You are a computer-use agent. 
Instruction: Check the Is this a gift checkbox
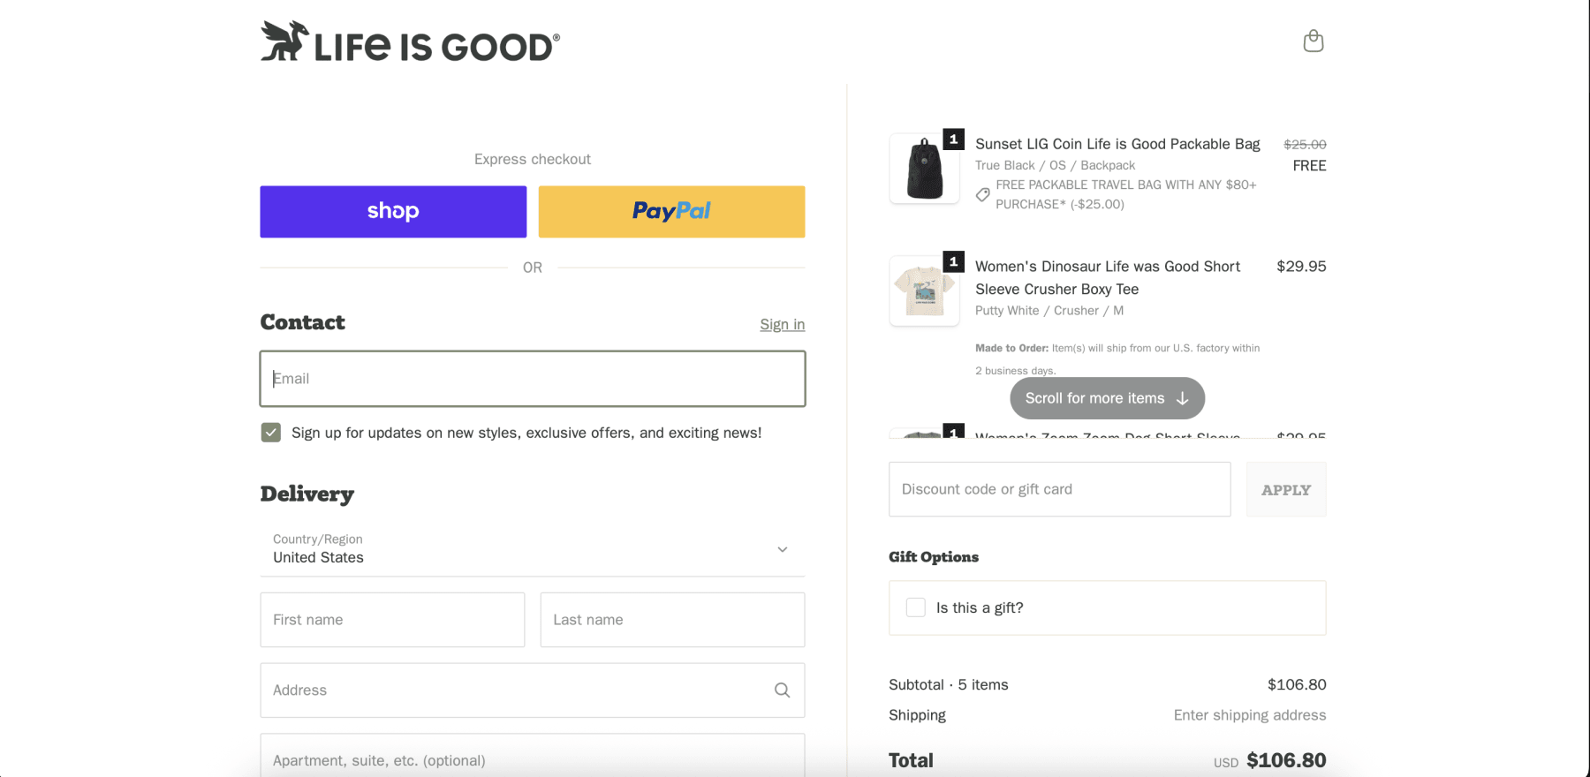click(915, 607)
